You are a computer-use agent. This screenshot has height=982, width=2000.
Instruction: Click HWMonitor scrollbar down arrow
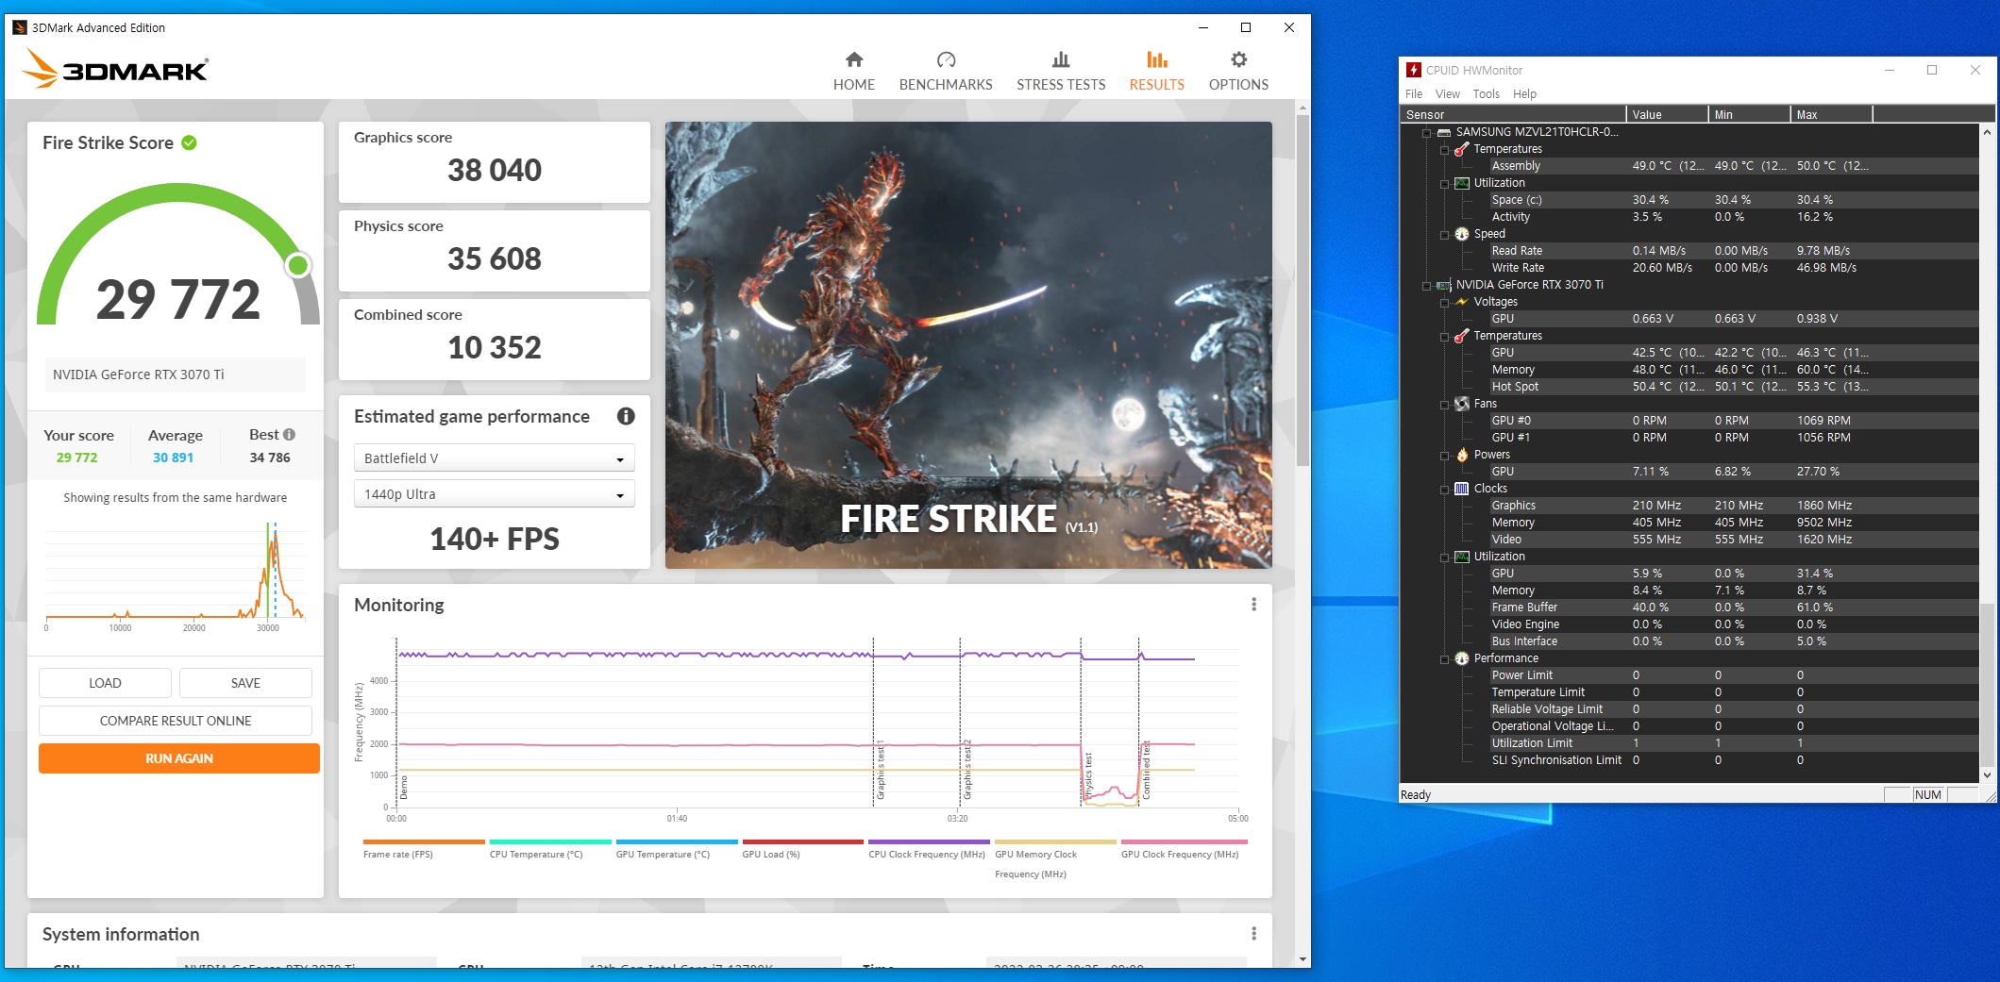coord(1987,775)
